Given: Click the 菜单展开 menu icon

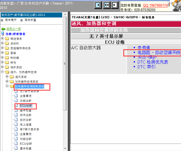Looking at the screenshot, I should point(2,20).
